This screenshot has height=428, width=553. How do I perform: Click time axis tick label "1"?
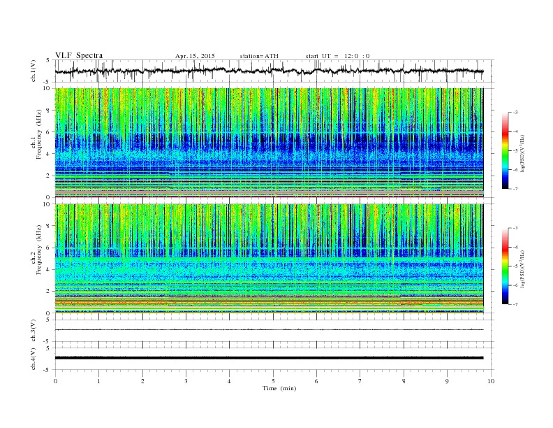pyautogui.click(x=98, y=381)
